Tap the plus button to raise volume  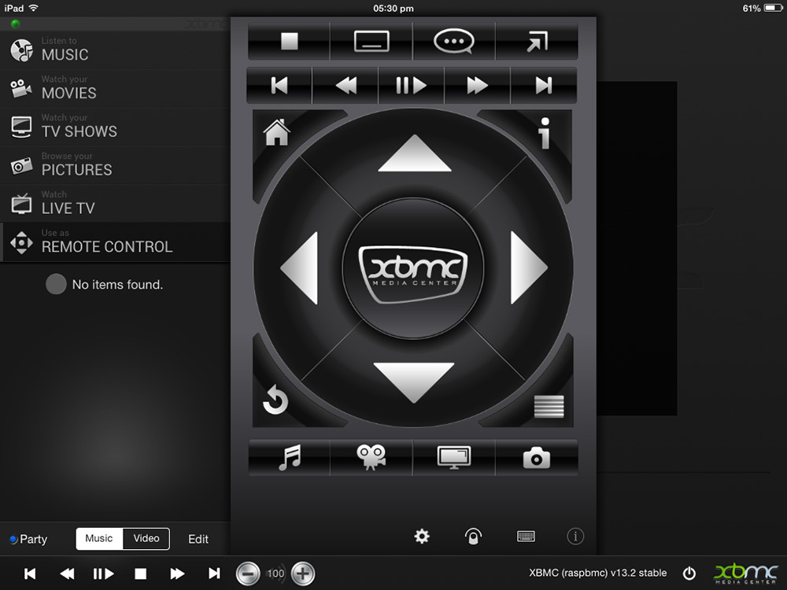point(303,573)
